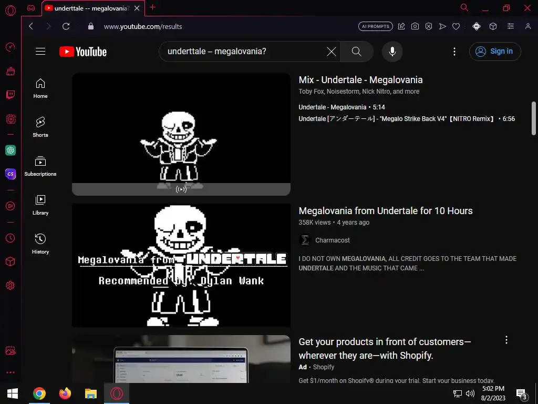Open sidebar three-dots more options
538x404 pixels.
11,372
